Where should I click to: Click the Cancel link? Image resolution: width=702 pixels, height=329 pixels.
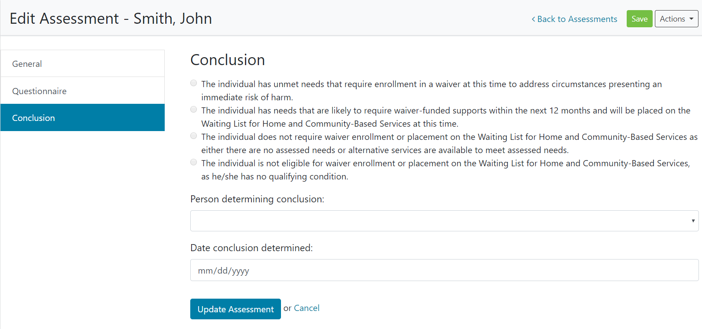[307, 308]
